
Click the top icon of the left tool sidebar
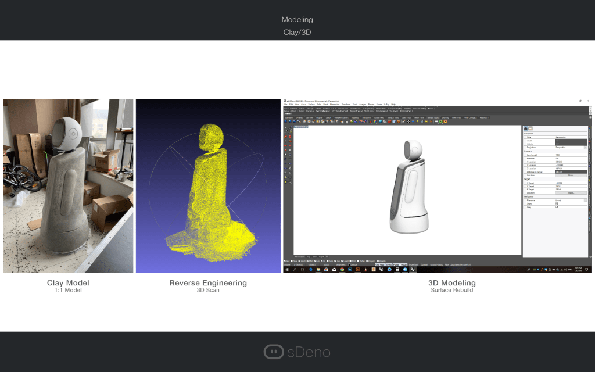[286, 127]
